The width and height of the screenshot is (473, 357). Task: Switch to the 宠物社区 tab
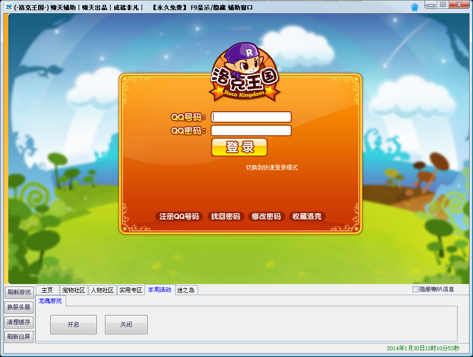tap(74, 290)
